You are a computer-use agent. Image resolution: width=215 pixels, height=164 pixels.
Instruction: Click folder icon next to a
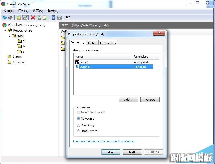click(20, 41)
